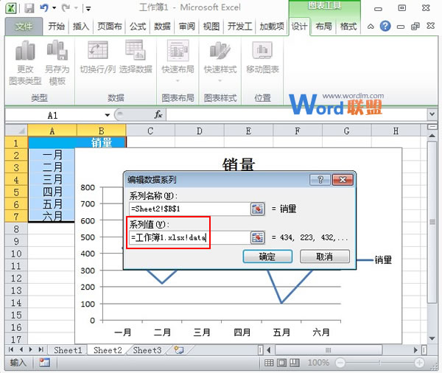
Task: Open the Name Box dropdown arrow
Action: (108, 115)
